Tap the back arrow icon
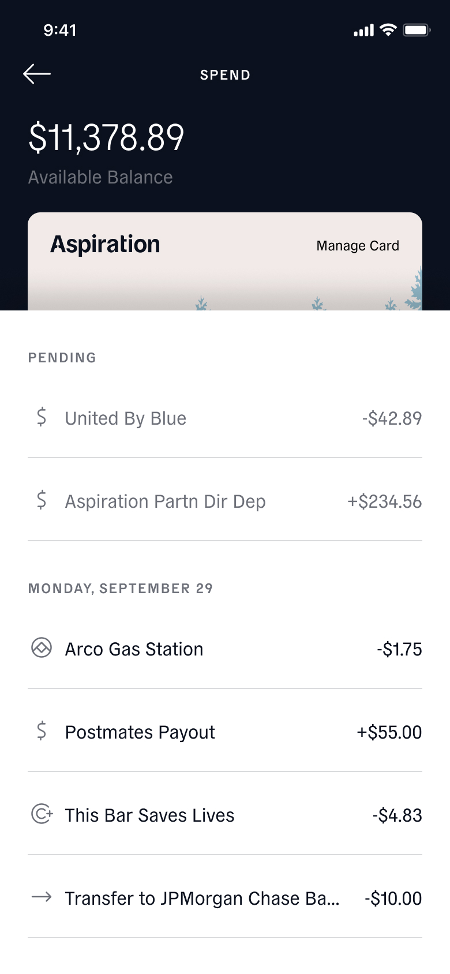450x974 pixels. (x=37, y=74)
